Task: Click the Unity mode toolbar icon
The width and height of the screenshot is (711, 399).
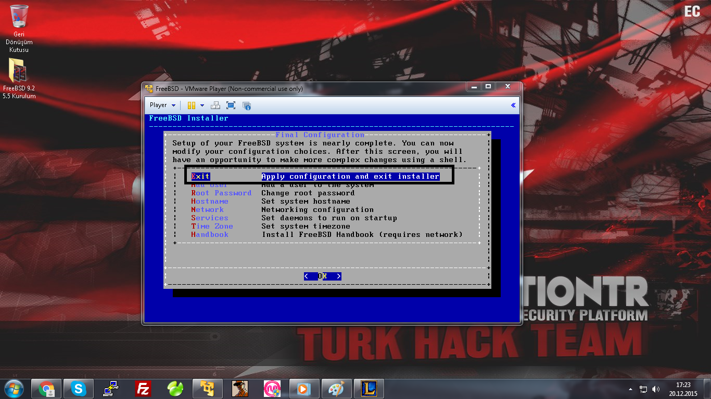Action: [247, 105]
